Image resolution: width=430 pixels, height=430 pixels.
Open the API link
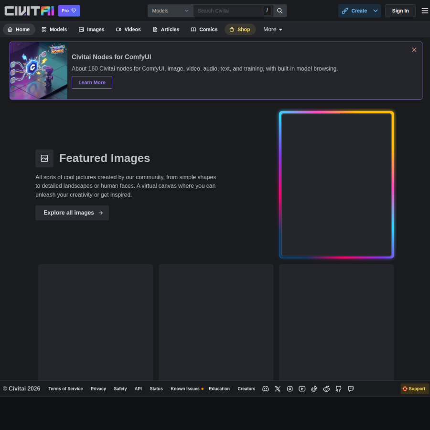pos(138,388)
